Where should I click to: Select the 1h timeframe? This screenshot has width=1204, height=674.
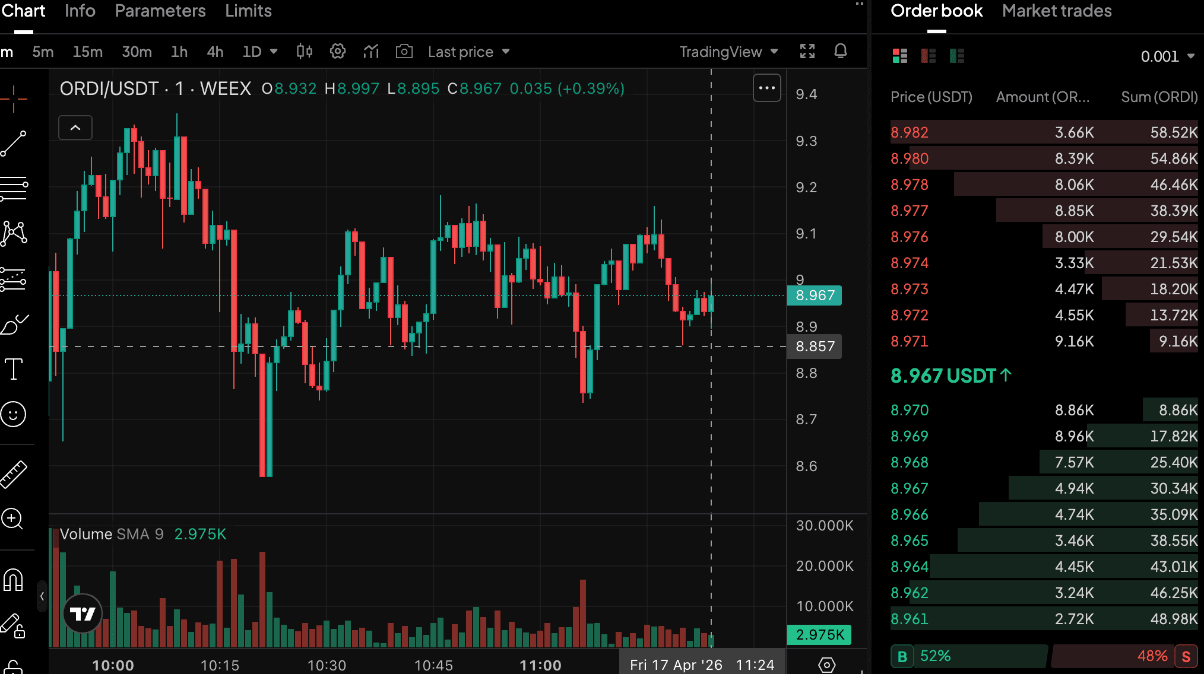(x=179, y=52)
